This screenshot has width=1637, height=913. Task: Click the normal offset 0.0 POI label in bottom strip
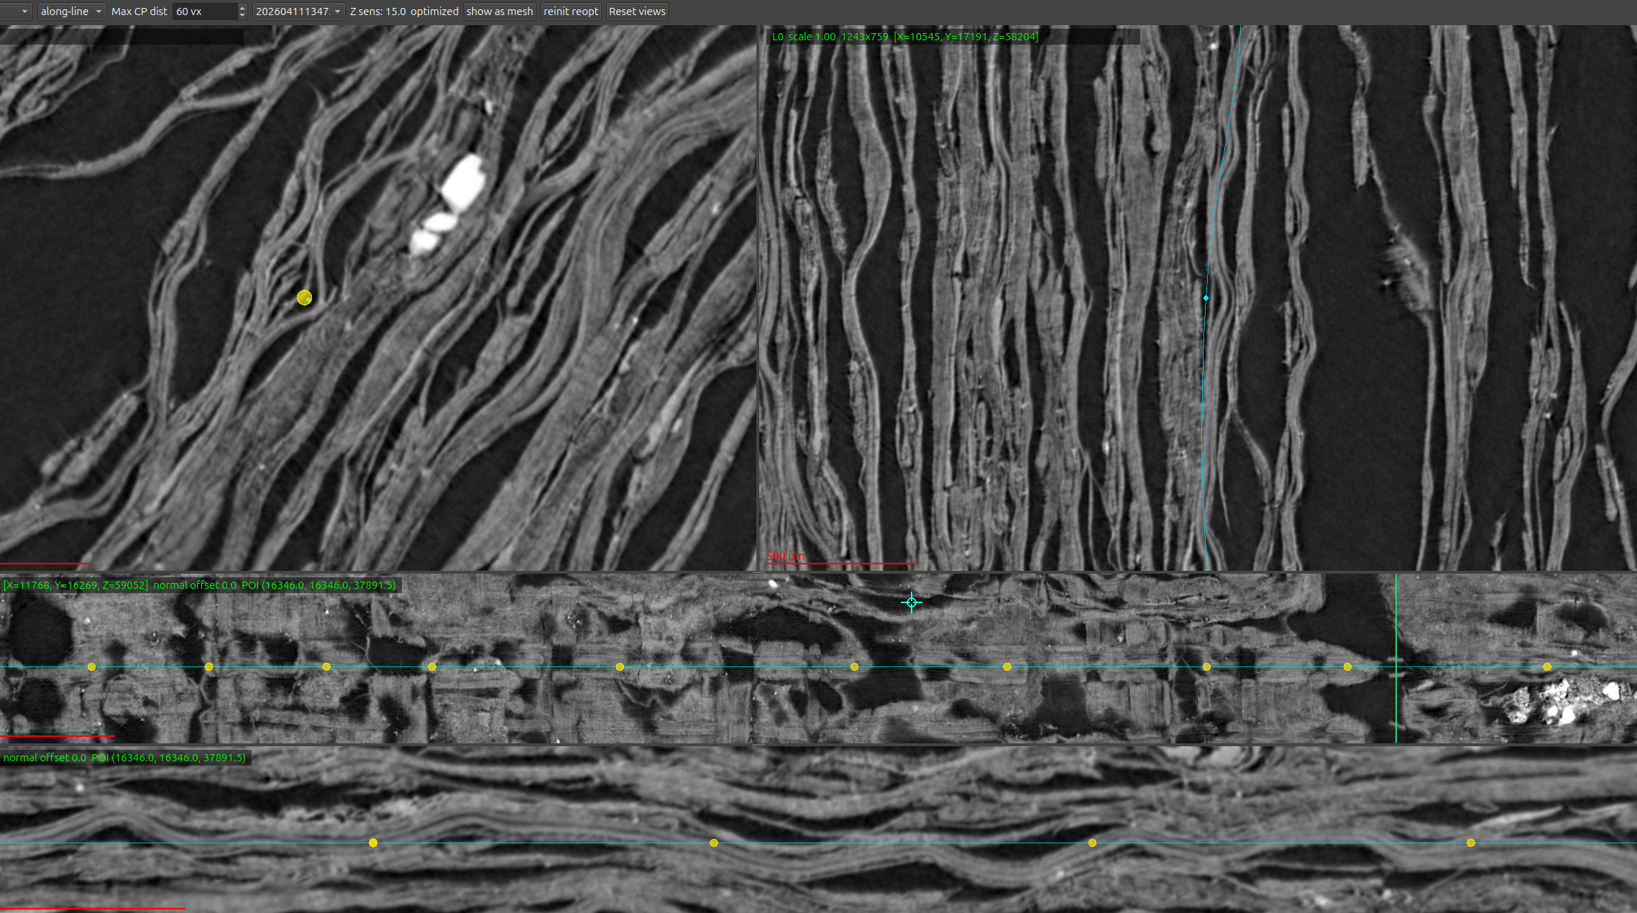(124, 758)
